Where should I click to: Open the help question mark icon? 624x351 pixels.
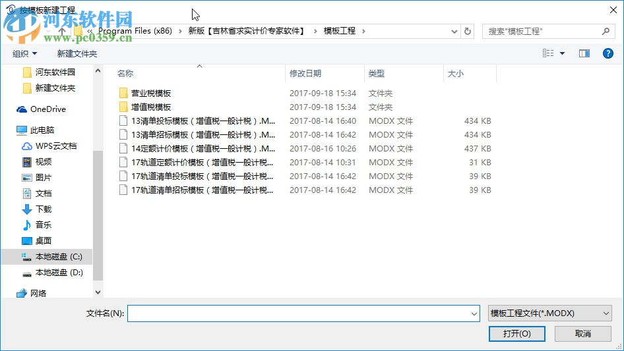[x=608, y=53]
